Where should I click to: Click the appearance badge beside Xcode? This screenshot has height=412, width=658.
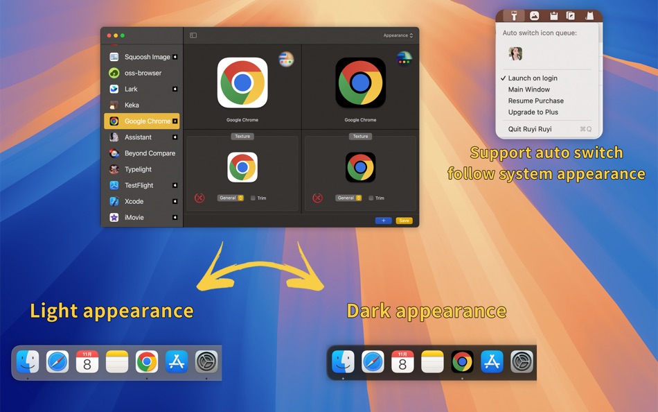175,201
